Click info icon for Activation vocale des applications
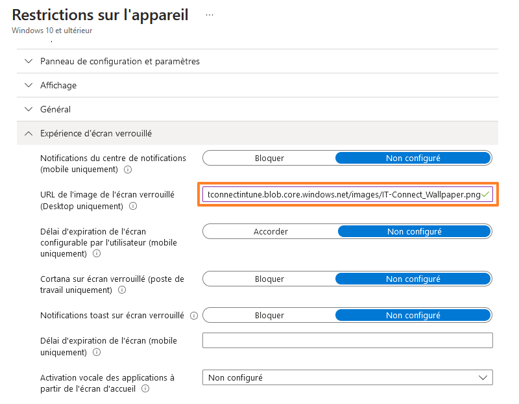 click(x=145, y=389)
